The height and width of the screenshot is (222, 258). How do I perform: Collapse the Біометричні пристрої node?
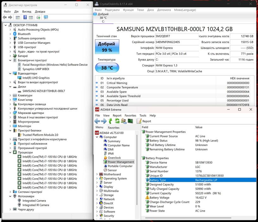click(10, 60)
